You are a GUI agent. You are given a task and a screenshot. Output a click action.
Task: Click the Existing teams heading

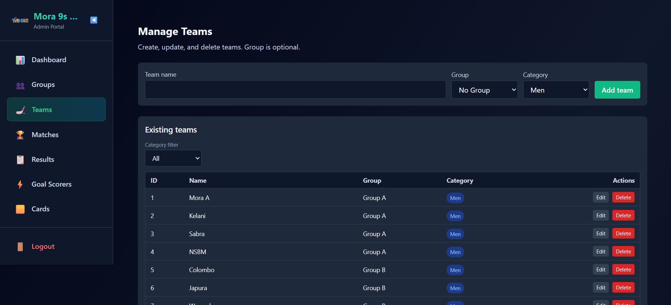tap(171, 130)
